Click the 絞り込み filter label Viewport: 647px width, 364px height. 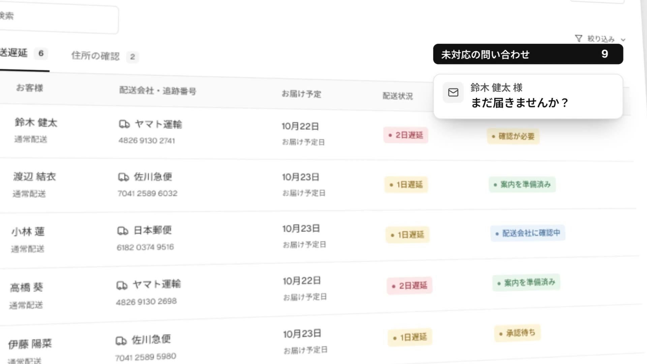tap(601, 39)
